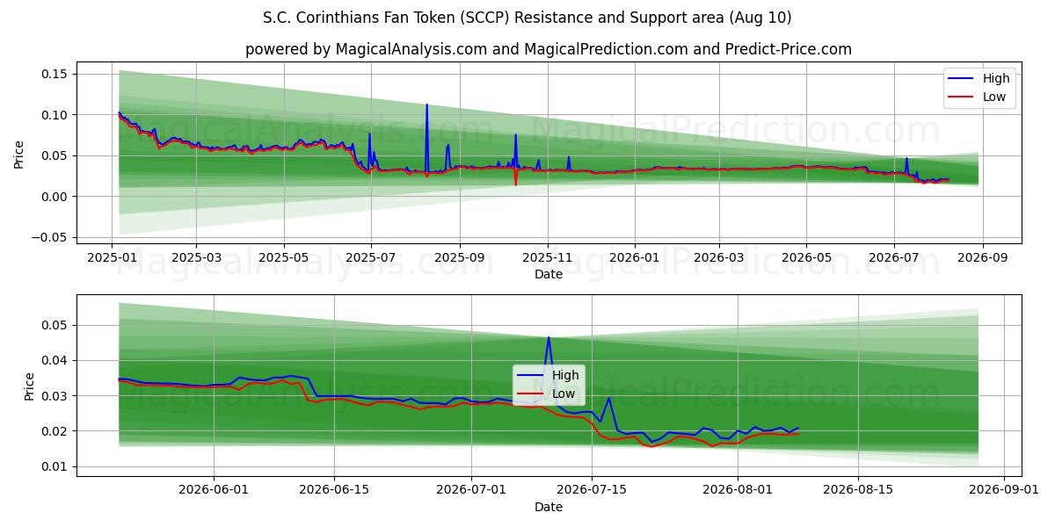Screen dimensions: 1055x527
Task: Click the '0.02' y-axis value on the bottom chart
Action: click(x=55, y=431)
